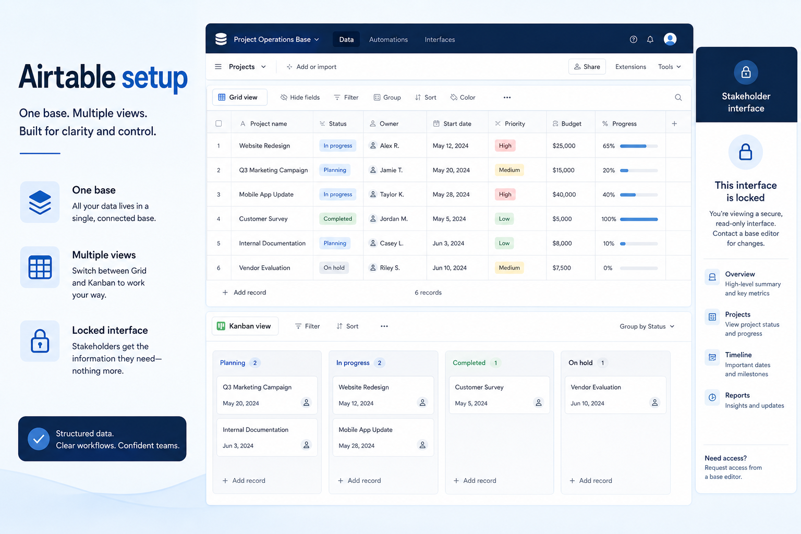801x534 pixels.
Task: Click the Color toolbar option
Action: pyautogui.click(x=463, y=98)
